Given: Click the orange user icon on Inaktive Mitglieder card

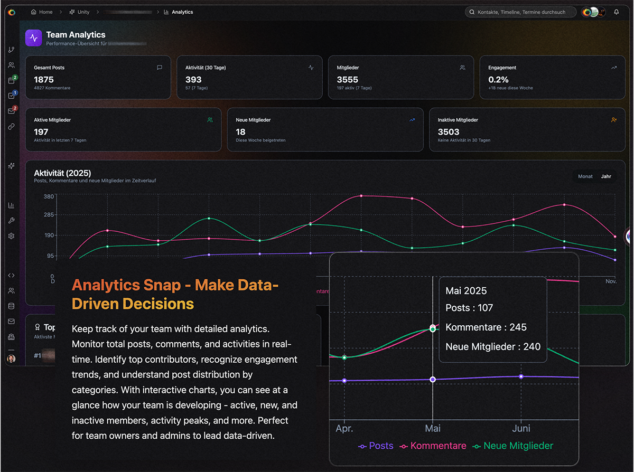Looking at the screenshot, I should point(614,120).
